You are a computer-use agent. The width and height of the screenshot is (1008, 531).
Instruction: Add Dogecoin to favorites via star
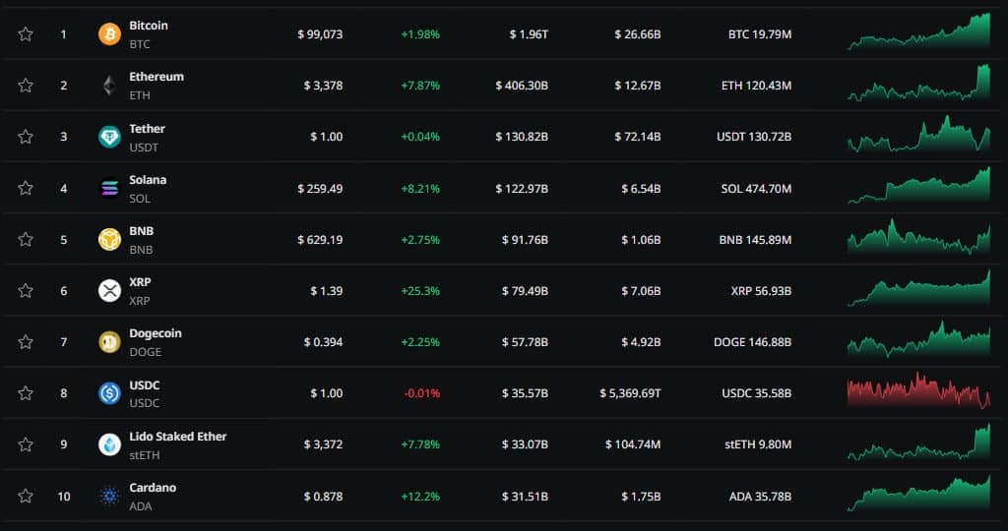(25, 342)
